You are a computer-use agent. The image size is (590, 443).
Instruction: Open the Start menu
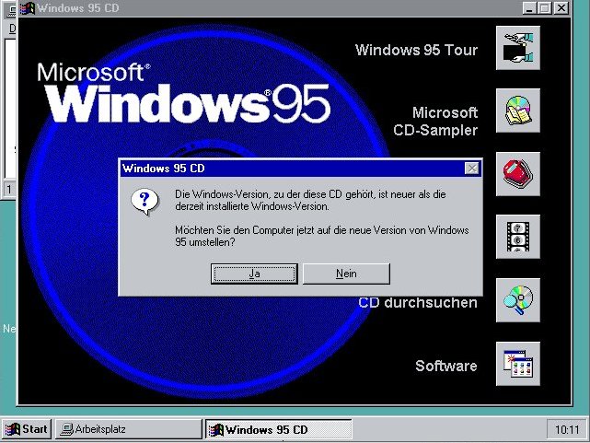27,429
